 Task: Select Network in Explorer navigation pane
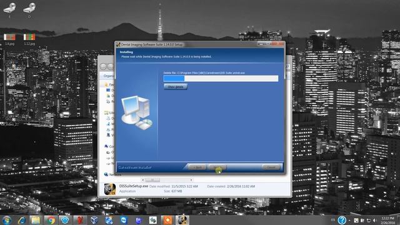coord(112,174)
